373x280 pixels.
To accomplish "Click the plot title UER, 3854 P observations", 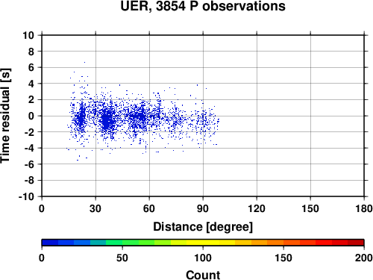I will 203,6.
